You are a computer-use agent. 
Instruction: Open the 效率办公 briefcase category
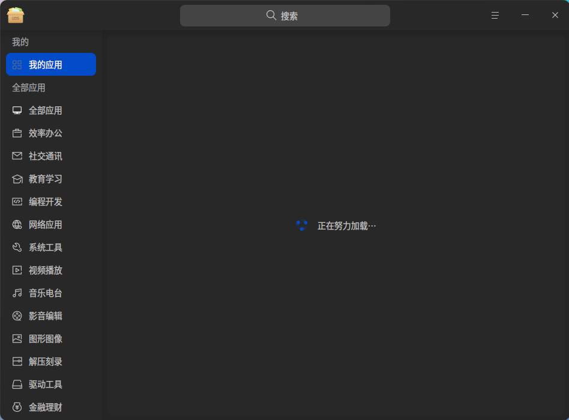(x=51, y=133)
